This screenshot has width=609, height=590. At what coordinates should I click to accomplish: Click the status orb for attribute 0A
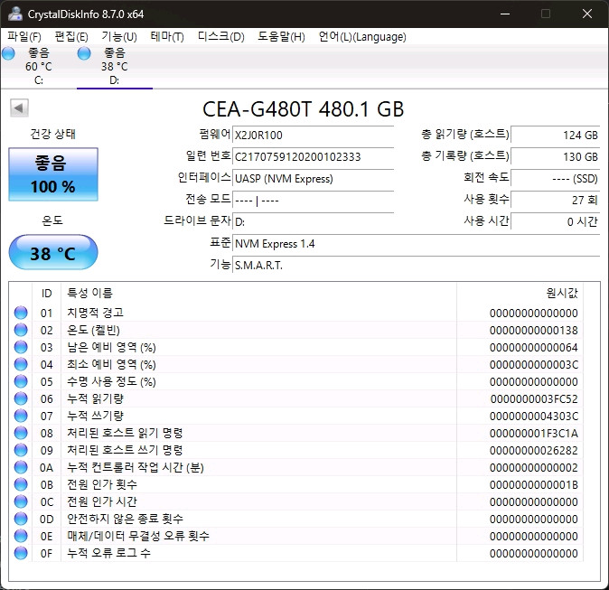pos(21,467)
